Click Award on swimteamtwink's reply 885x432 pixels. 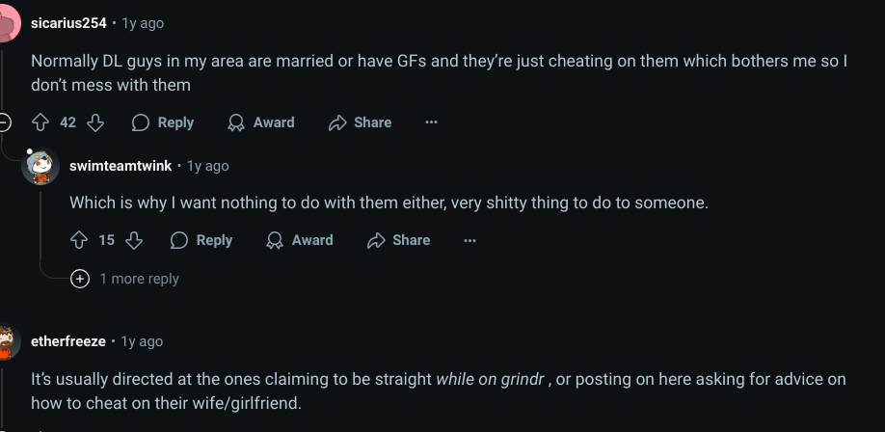tap(300, 240)
